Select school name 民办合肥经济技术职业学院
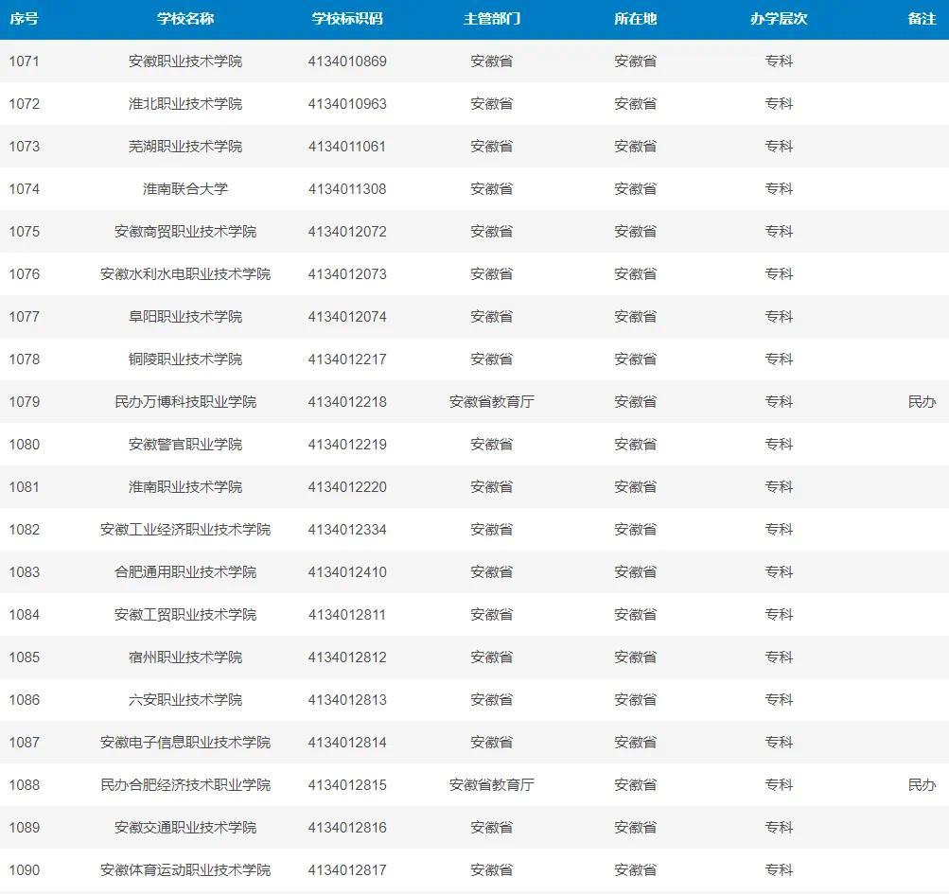This screenshot has width=949, height=894. [185, 785]
